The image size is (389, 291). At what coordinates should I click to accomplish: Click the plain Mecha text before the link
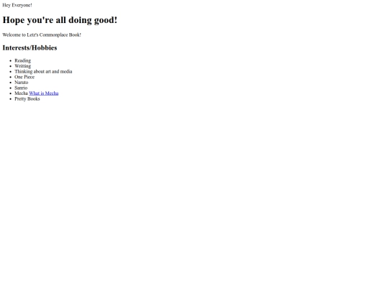(21, 93)
